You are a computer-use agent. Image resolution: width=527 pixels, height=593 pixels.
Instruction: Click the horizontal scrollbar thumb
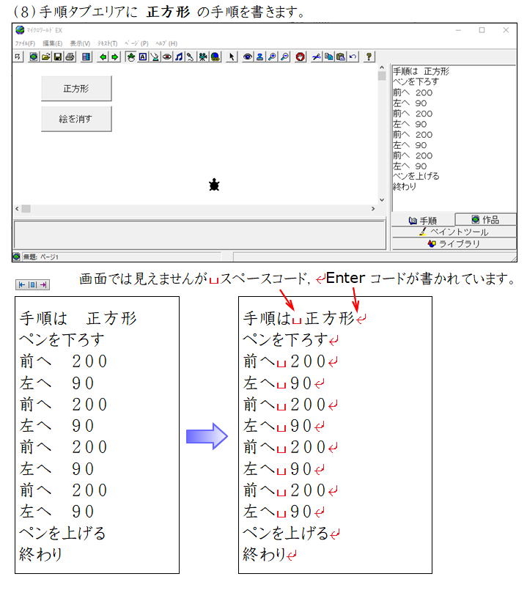click(26, 209)
